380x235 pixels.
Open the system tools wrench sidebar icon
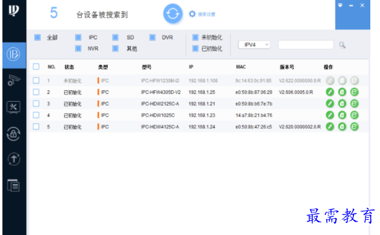pos(13,107)
